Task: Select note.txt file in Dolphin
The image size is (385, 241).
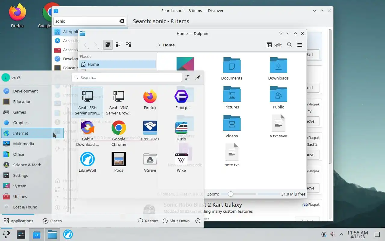Action: click(x=232, y=156)
